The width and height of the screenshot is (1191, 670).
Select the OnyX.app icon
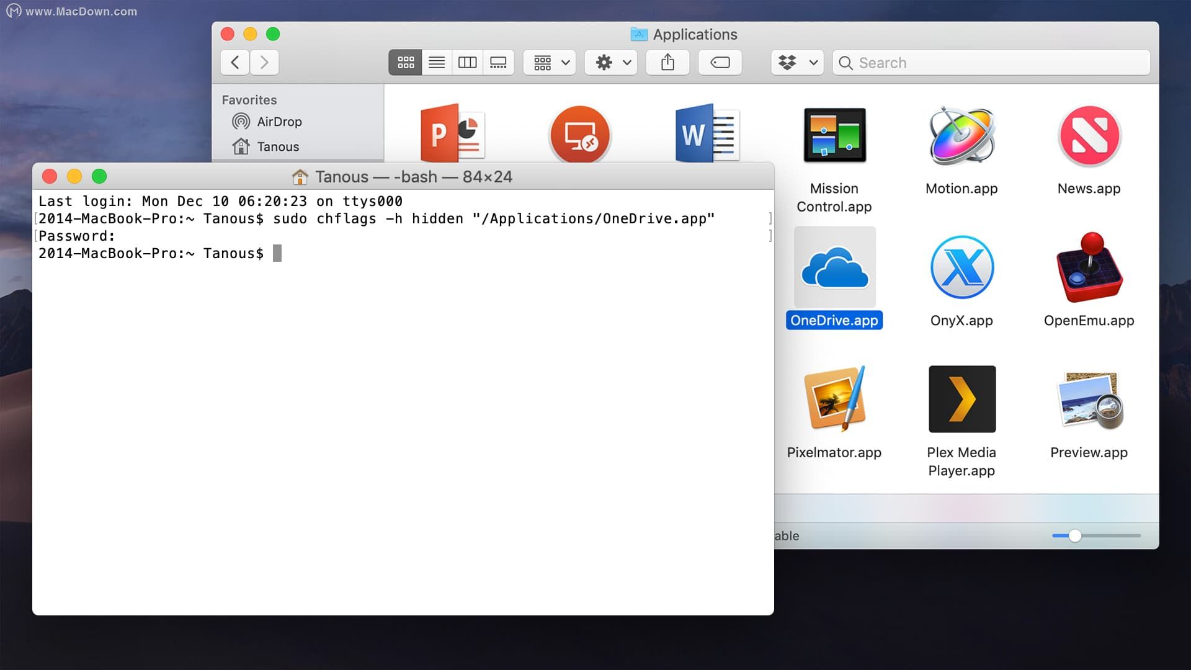[x=961, y=267]
